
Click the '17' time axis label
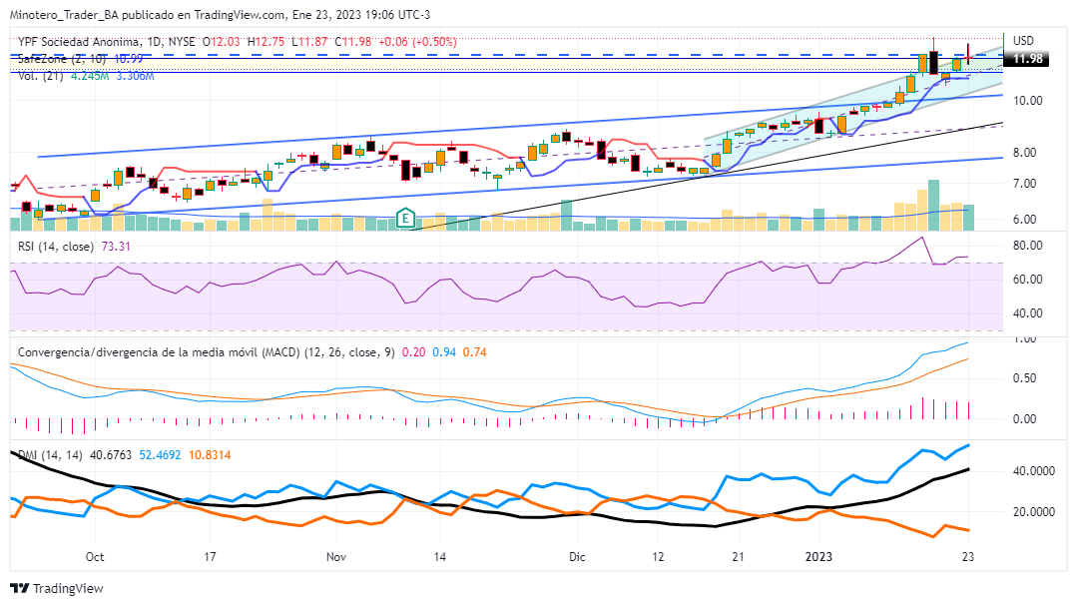pyautogui.click(x=210, y=556)
